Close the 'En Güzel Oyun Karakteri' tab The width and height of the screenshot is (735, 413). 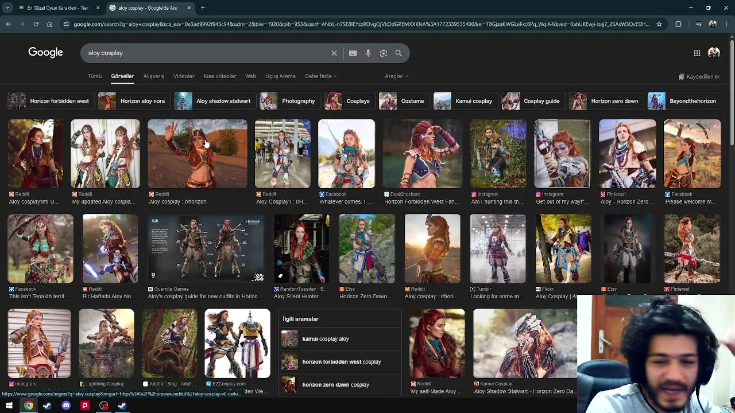(x=98, y=8)
